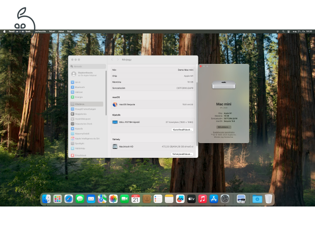Image resolution: width=315 pixels, height=236 pixels.
Task: Open the Súgó menu in menu bar
Action: click(69, 31)
